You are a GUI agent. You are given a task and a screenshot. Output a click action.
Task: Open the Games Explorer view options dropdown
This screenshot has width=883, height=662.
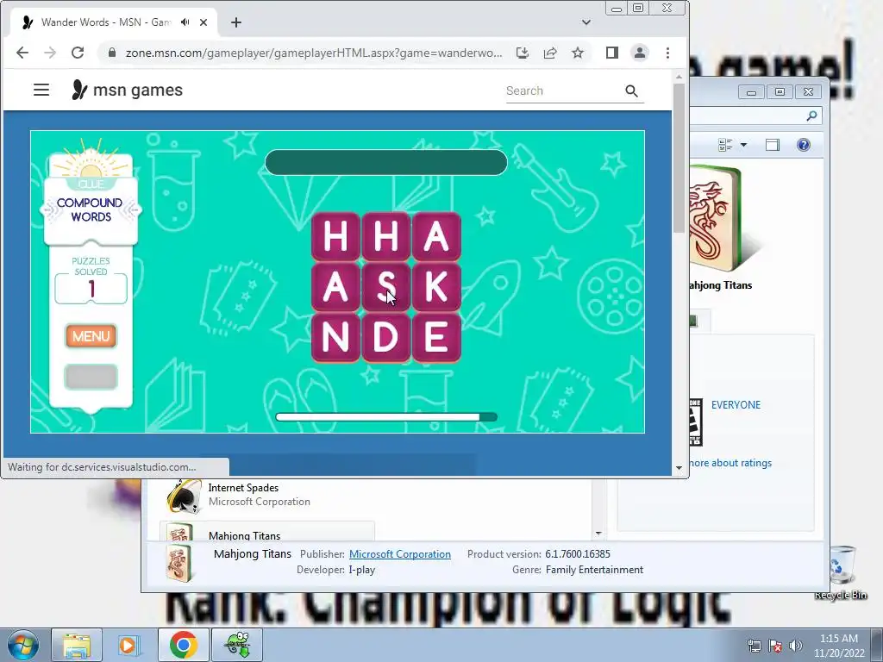(743, 145)
